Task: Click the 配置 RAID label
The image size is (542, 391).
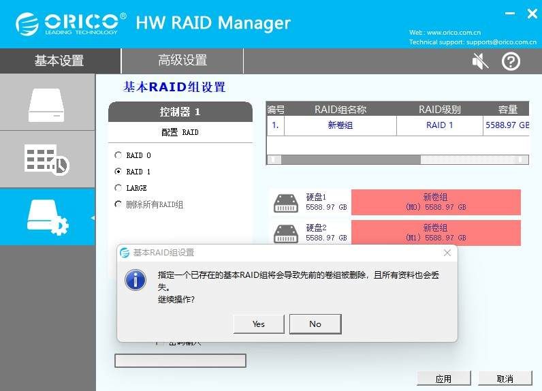Action: pyautogui.click(x=180, y=132)
